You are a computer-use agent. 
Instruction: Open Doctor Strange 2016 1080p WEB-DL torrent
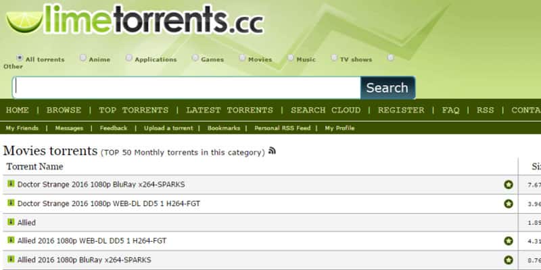coord(109,204)
